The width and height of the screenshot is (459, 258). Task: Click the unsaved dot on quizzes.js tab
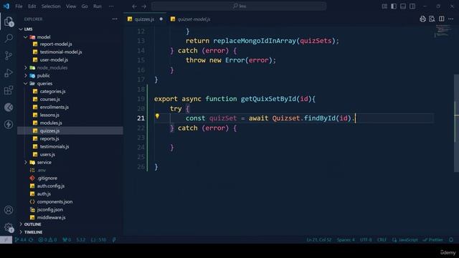click(161, 19)
